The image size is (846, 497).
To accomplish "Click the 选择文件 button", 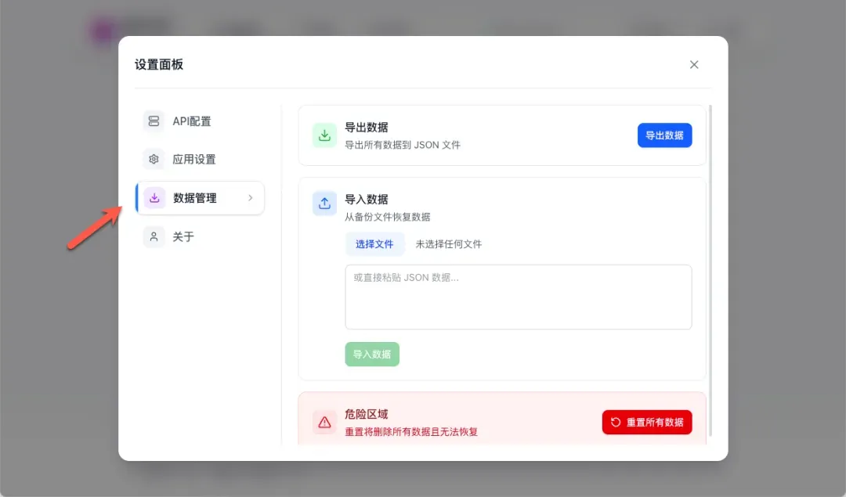I will [x=374, y=244].
